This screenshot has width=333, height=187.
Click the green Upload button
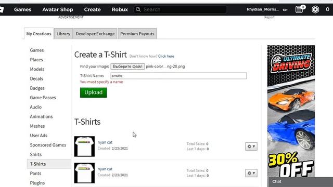click(x=94, y=92)
